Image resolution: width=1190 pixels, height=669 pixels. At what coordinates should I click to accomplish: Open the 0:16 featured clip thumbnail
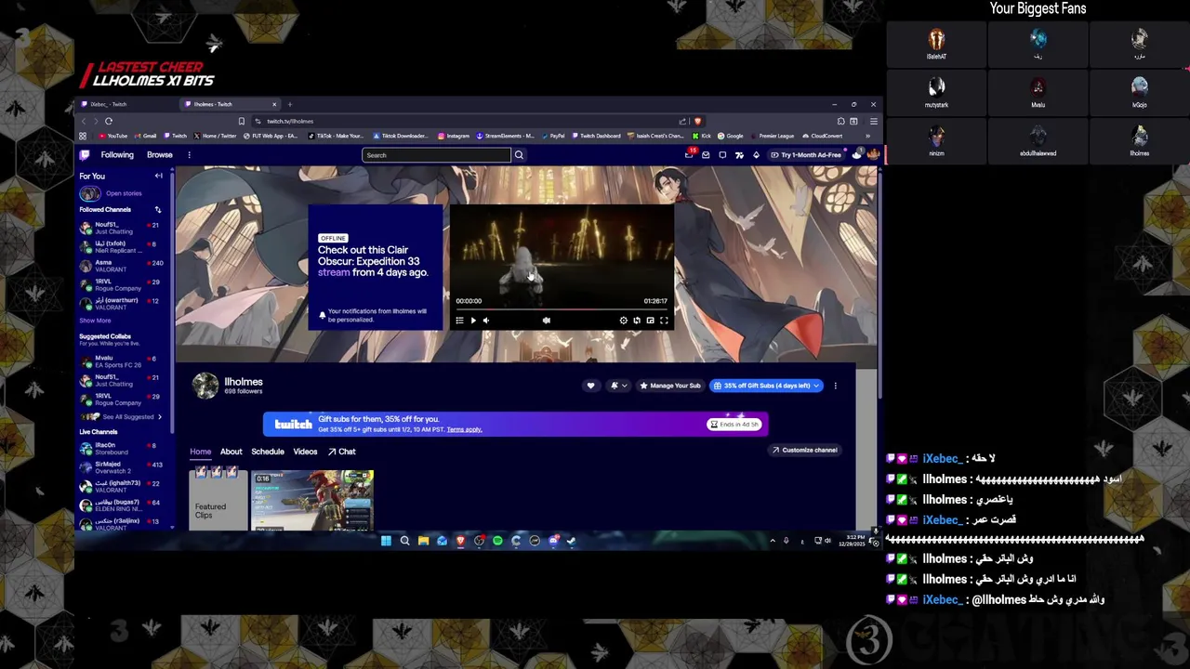312,500
